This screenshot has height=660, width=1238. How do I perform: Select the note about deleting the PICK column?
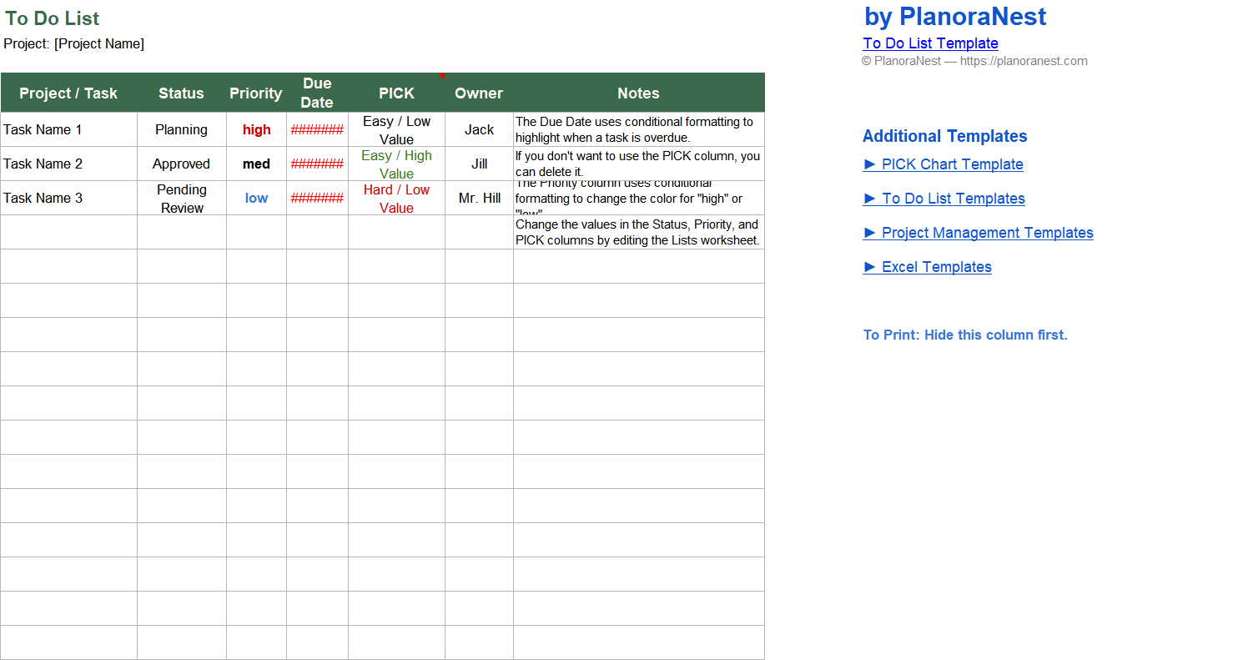point(639,164)
